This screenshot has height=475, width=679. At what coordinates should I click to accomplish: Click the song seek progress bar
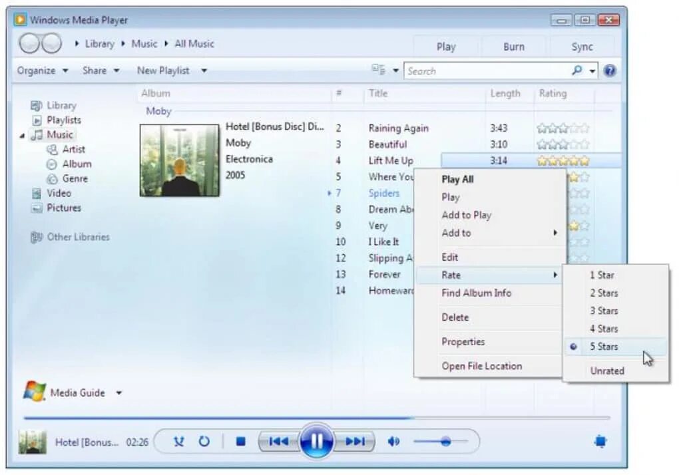pyautogui.click(x=317, y=418)
